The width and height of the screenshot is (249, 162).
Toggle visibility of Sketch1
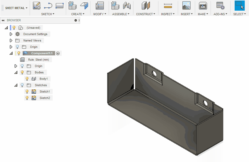[27, 92]
